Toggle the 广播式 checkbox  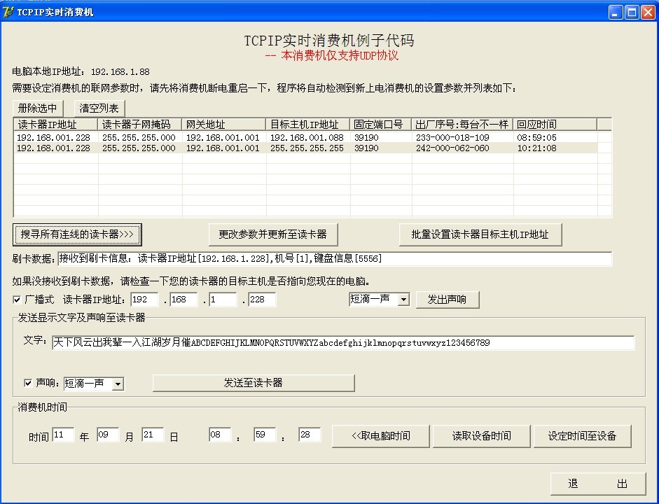coord(18,300)
